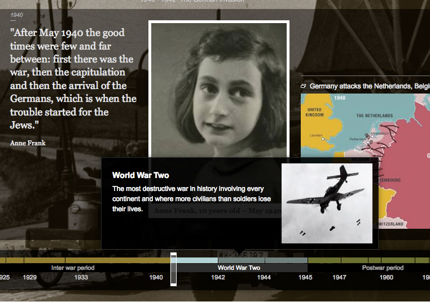Click the small 1940 year label above quote
Screen dimensions: 430x302
[x=16, y=15]
